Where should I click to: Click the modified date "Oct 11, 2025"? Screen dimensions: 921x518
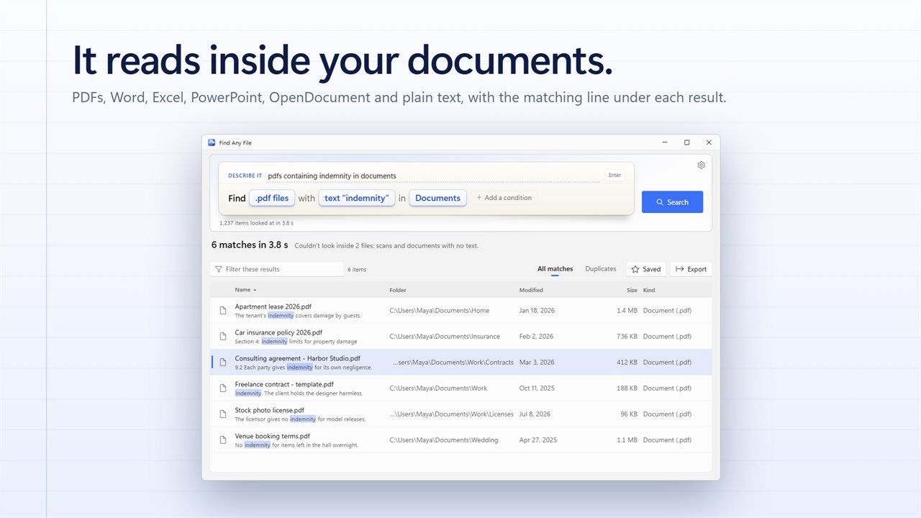tap(537, 388)
